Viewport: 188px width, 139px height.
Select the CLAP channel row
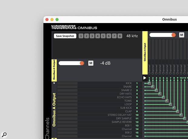tap(99, 111)
